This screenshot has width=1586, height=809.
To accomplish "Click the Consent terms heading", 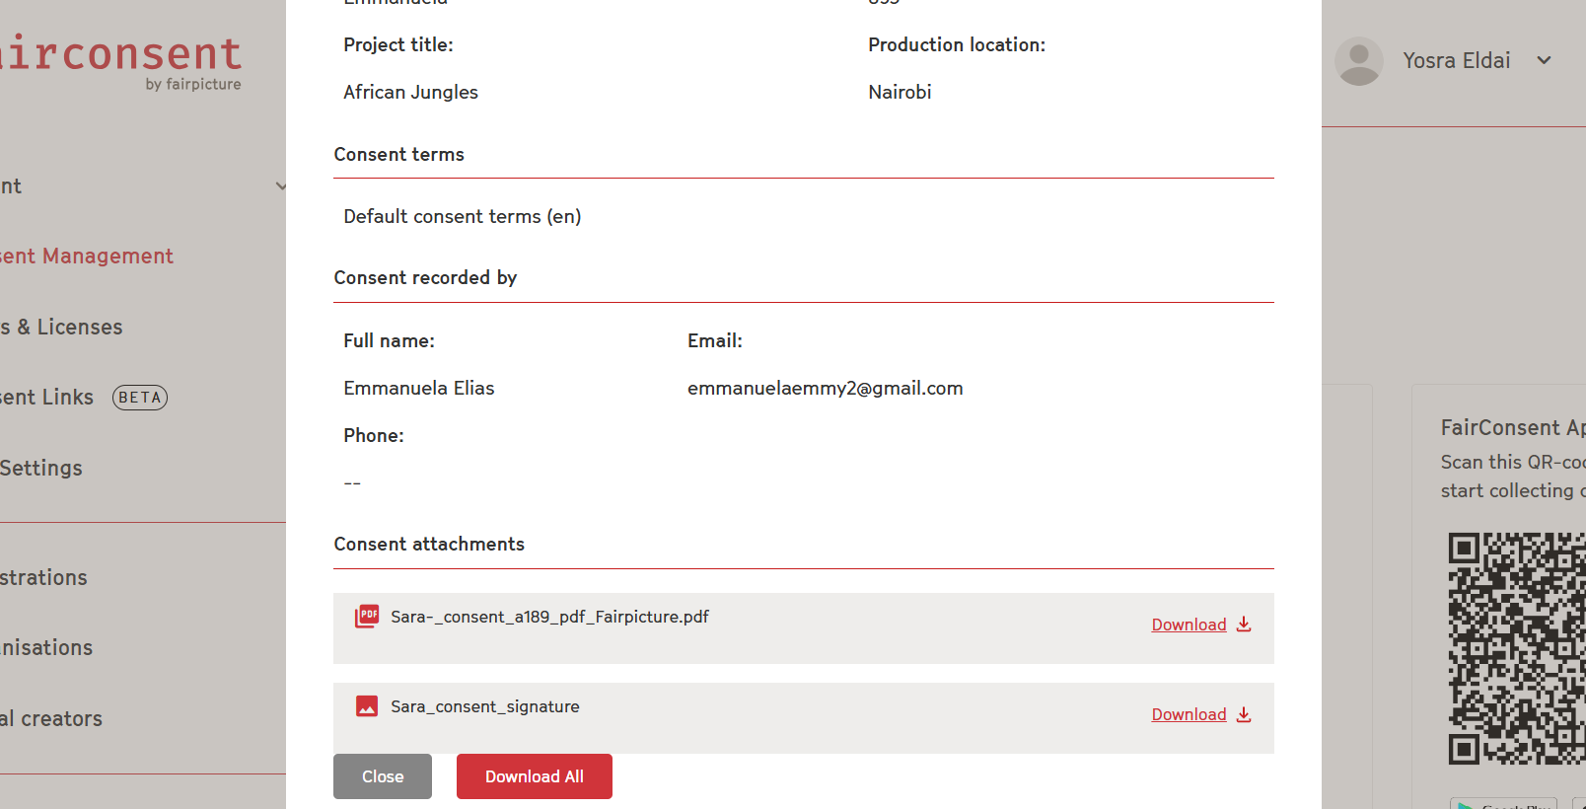I will point(398,155).
